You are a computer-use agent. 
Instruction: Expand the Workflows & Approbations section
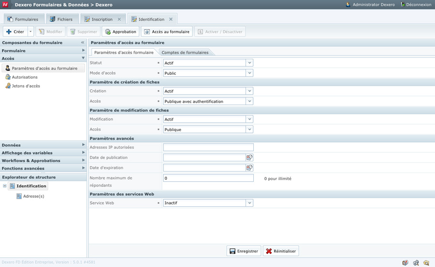pyautogui.click(x=43, y=160)
